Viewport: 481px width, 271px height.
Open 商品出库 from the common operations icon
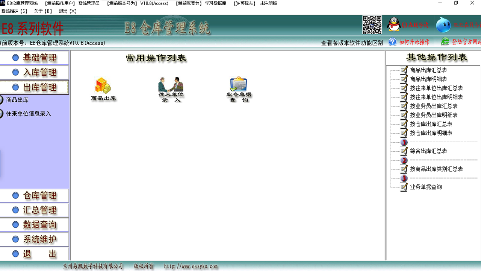point(103,89)
